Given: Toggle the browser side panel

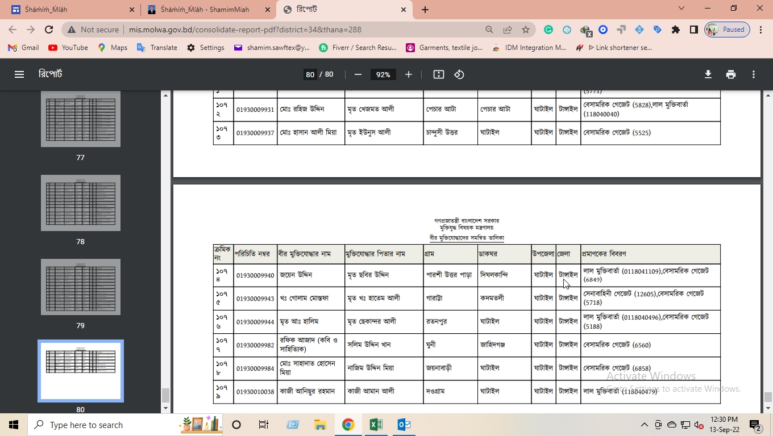Looking at the screenshot, I should (693, 30).
